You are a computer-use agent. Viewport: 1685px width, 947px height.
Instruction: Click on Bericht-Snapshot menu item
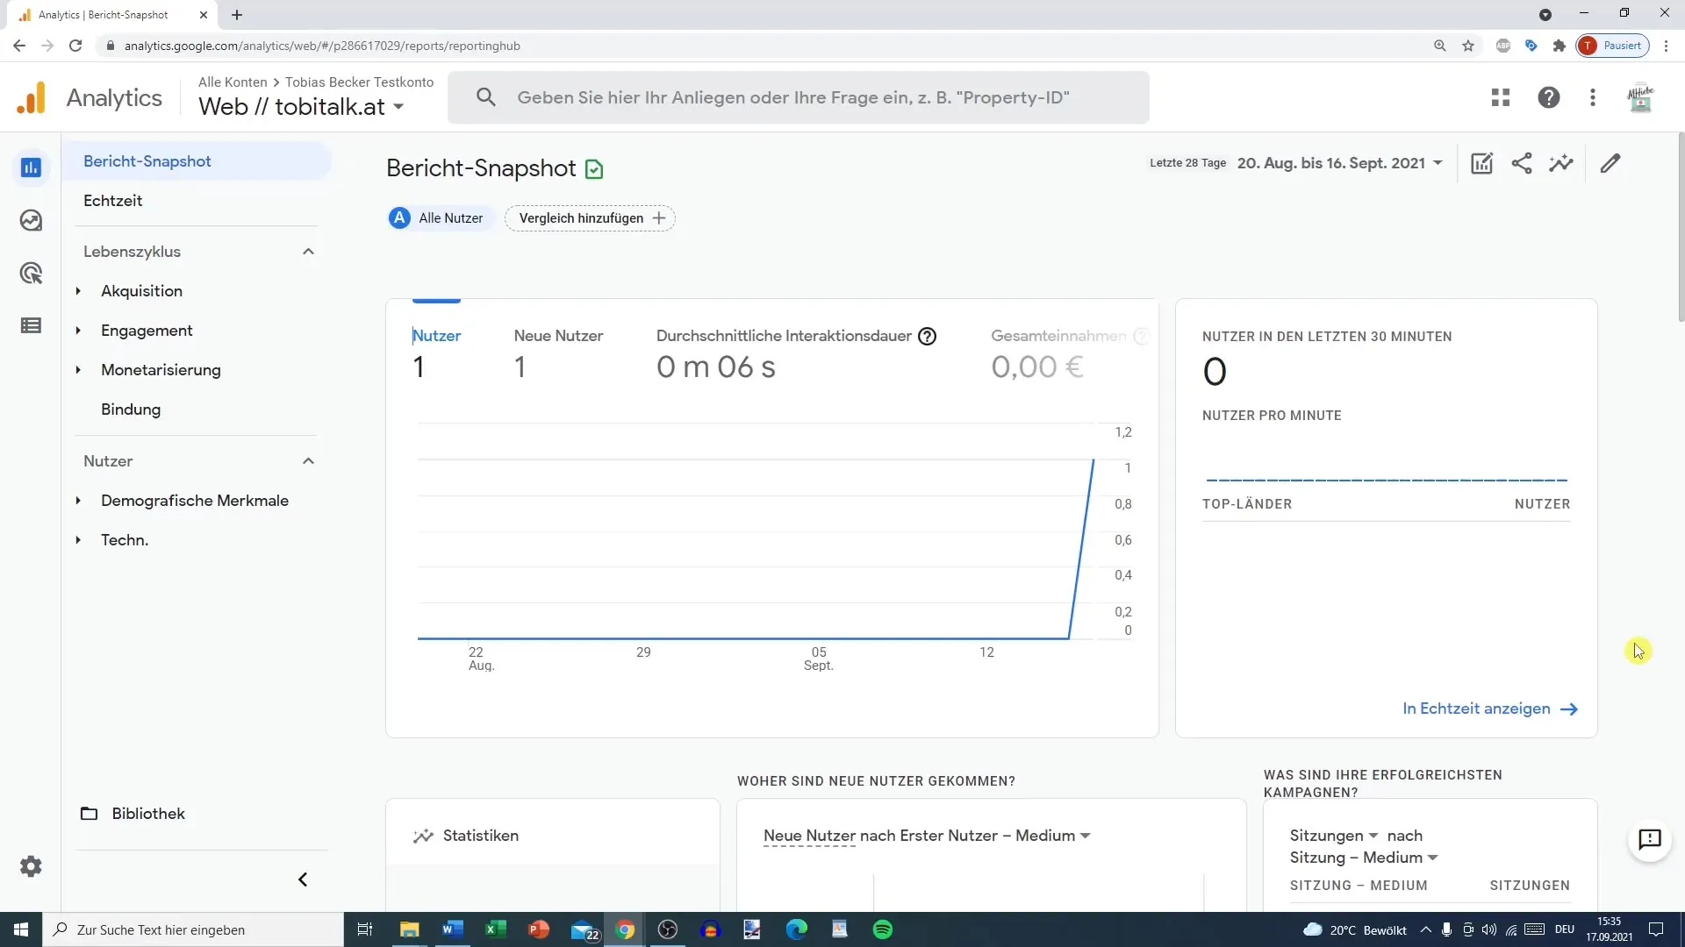[147, 160]
